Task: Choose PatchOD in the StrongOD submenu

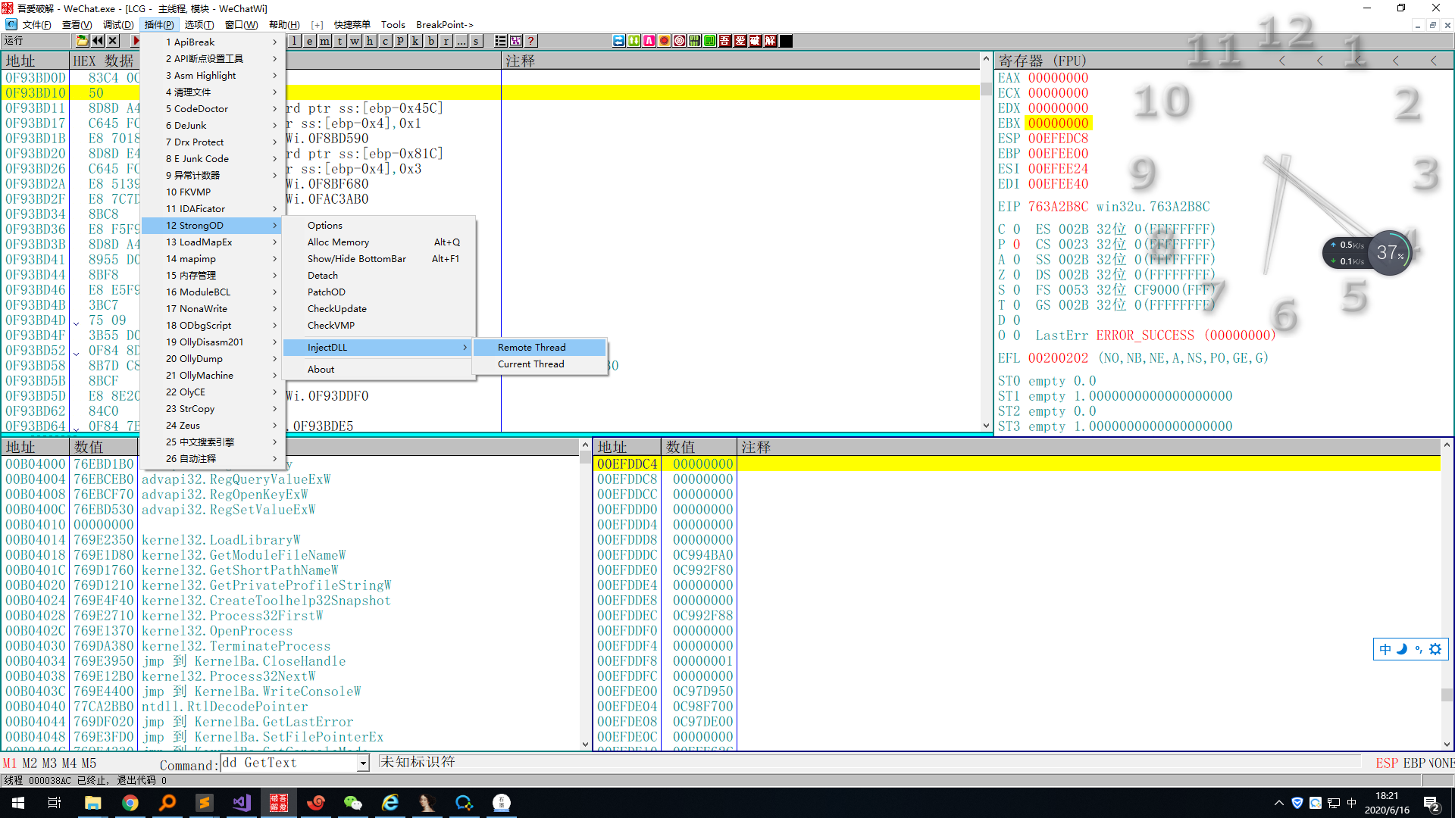Action: coord(379,292)
